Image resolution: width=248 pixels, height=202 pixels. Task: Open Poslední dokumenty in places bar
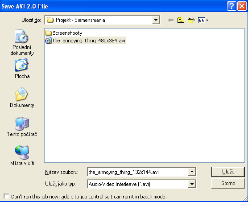[x=22, y=42]
